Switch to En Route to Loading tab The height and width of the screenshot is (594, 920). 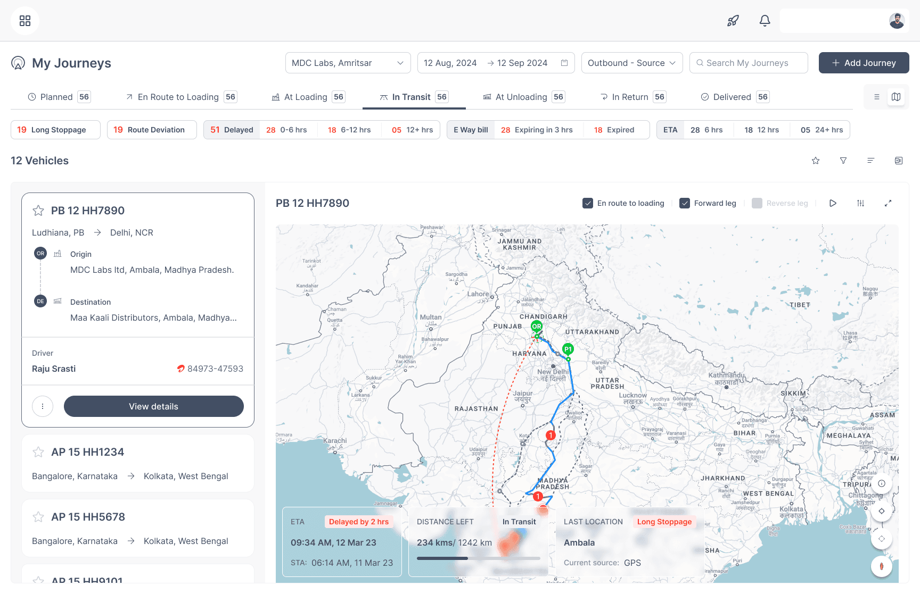[182, 97]
